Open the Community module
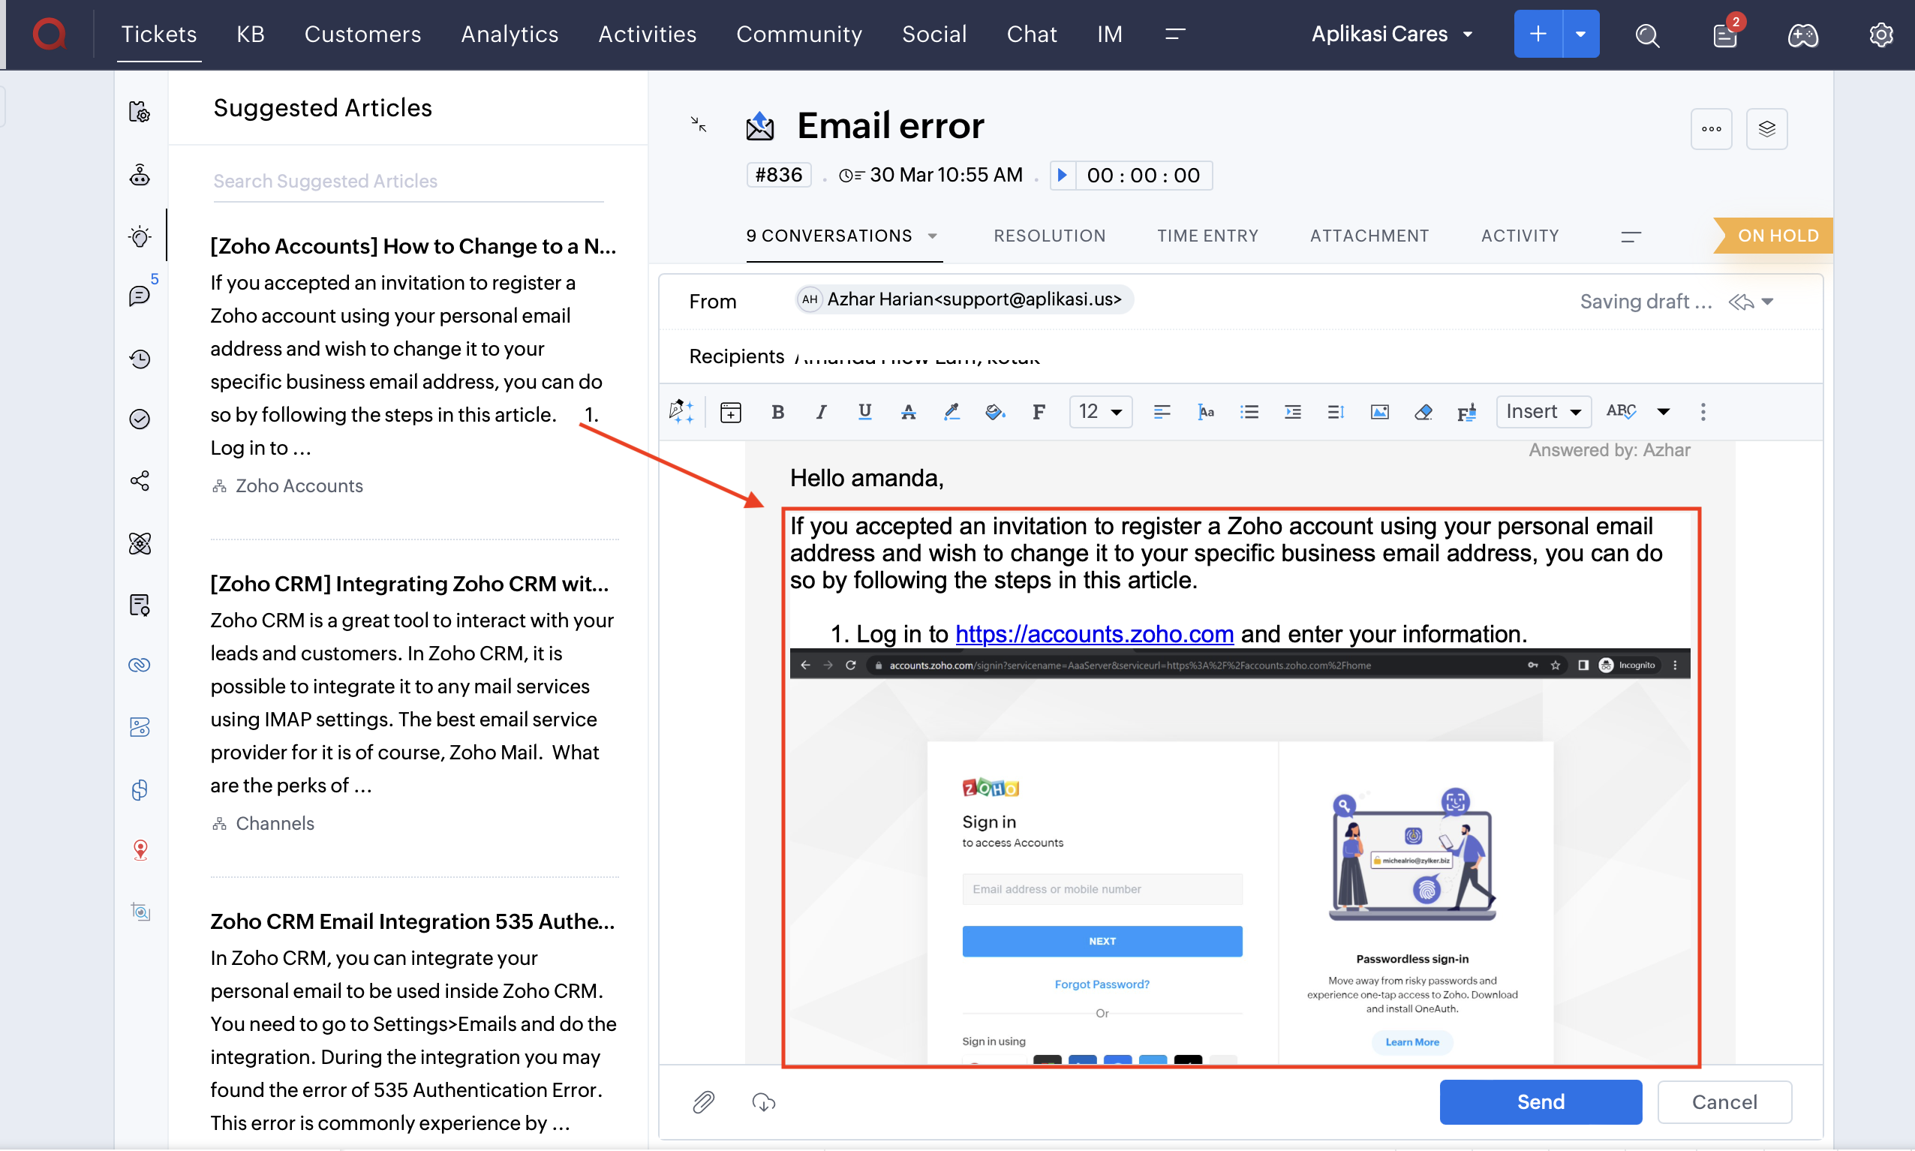The height and width of the screenshot is (1151, 1915). pos(799,34)
